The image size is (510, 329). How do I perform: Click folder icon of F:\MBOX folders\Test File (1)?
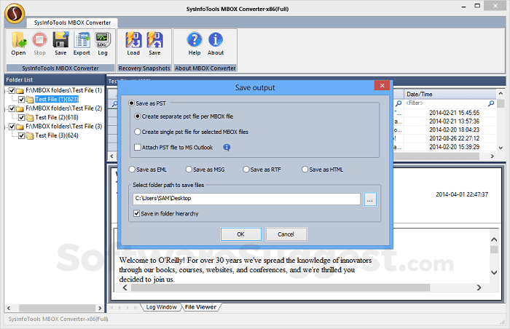point(20,90)
